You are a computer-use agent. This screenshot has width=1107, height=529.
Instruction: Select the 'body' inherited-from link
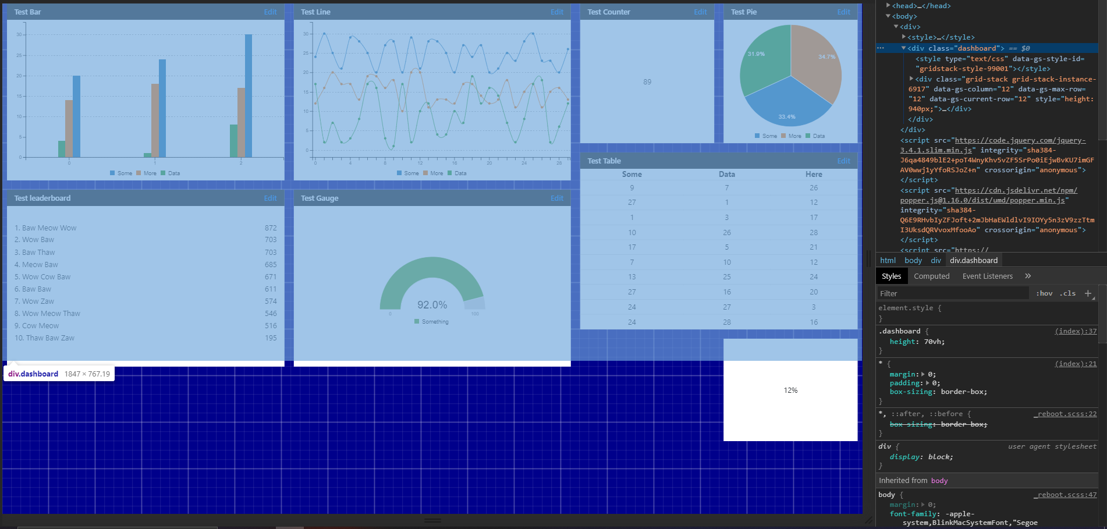point(939,480)
